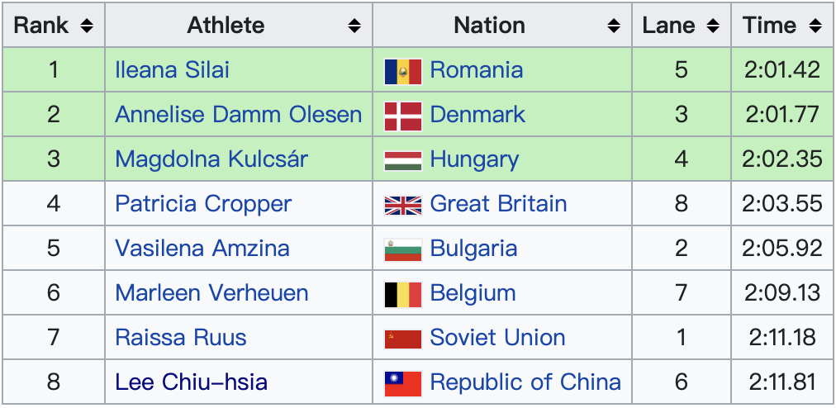Image resolution: width=836 pixels, height=408 pixels.
Task: Click the Republic of China flag icon
Action: (x=403, y=383)
